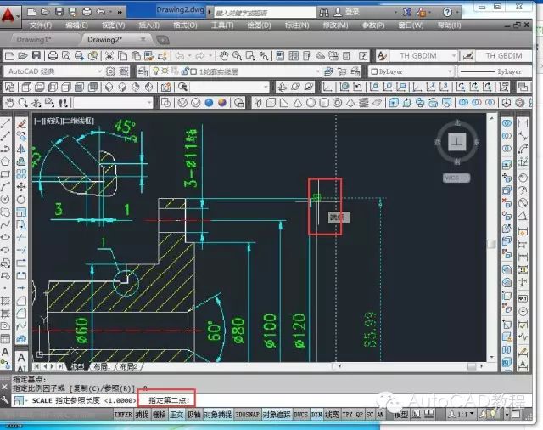Click the Text Style icon

382,56
